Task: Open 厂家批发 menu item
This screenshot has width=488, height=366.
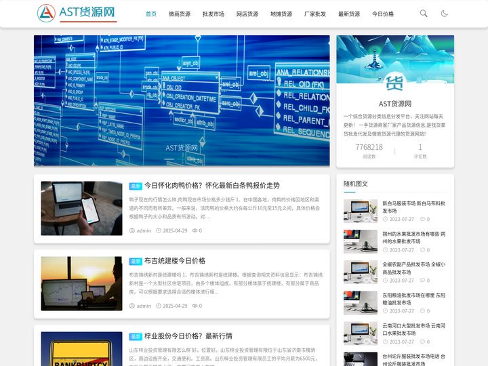Action: coord(315,14)
